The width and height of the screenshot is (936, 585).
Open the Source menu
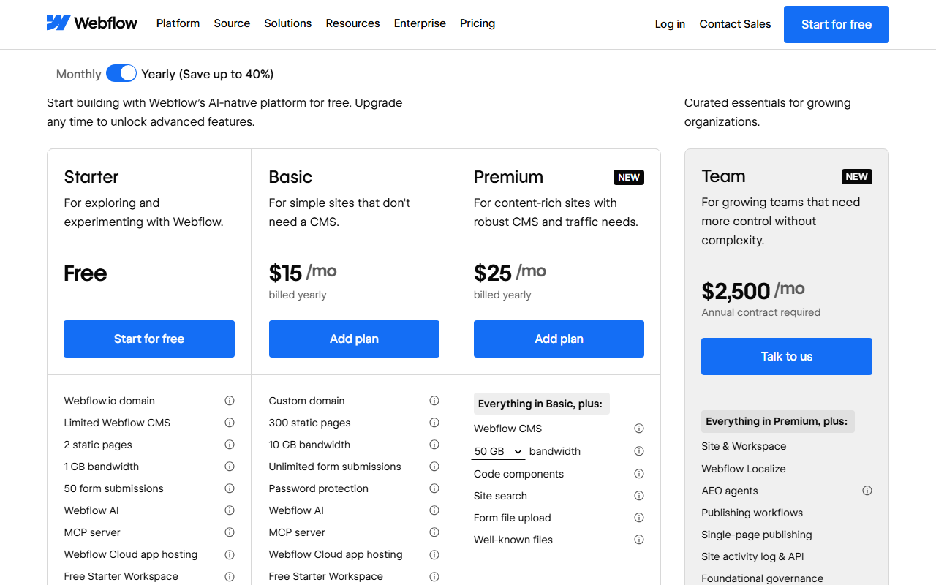(232, 23)
